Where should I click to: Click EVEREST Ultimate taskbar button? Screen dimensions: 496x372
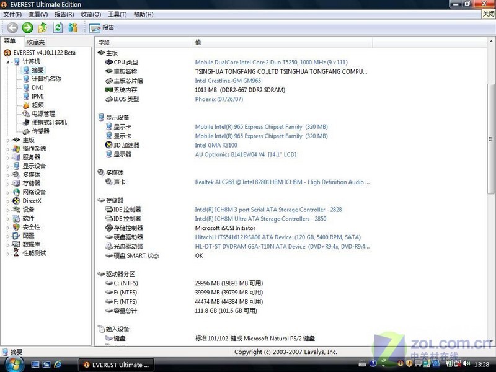116,365
